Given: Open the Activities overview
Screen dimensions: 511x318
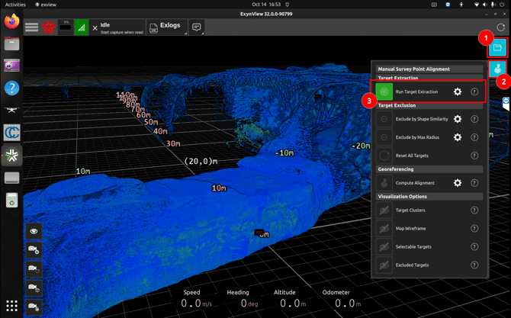Looking at the screenshot, I should click(15, 5).
